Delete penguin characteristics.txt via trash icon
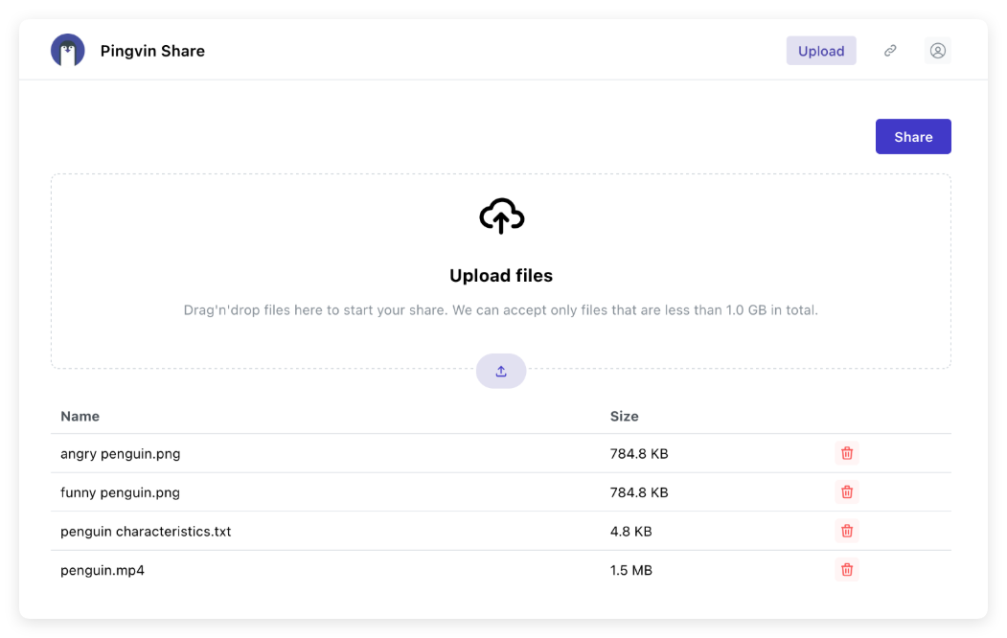Screen dimensions: 1007x638 pyautogui.click(x=847, y=531)
